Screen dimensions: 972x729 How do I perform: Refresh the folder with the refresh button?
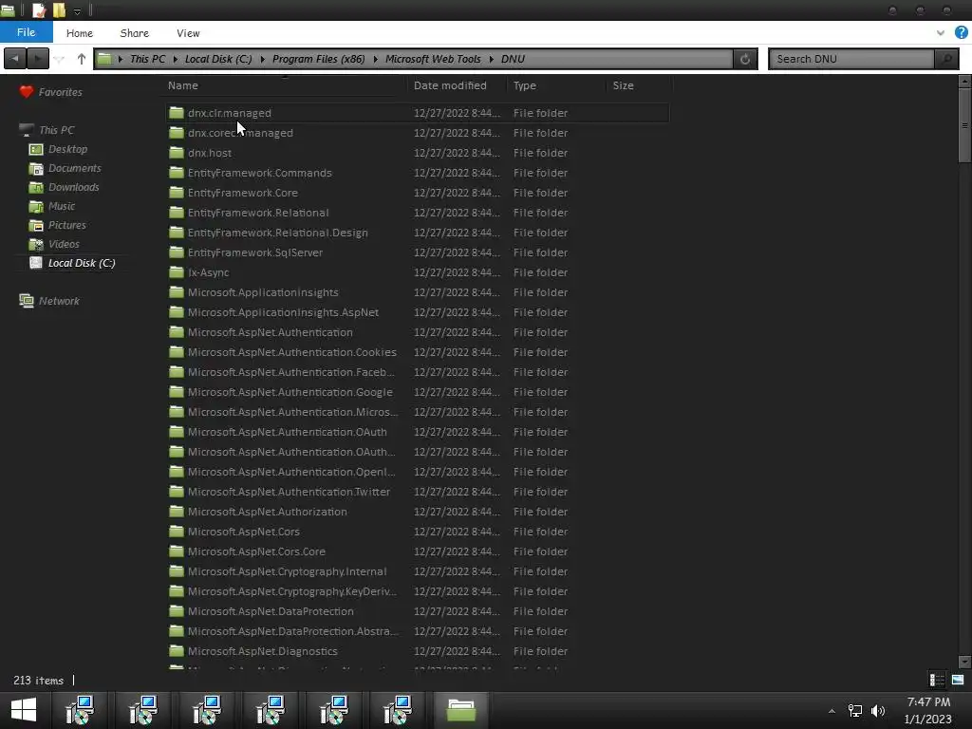tap(745, 59)
